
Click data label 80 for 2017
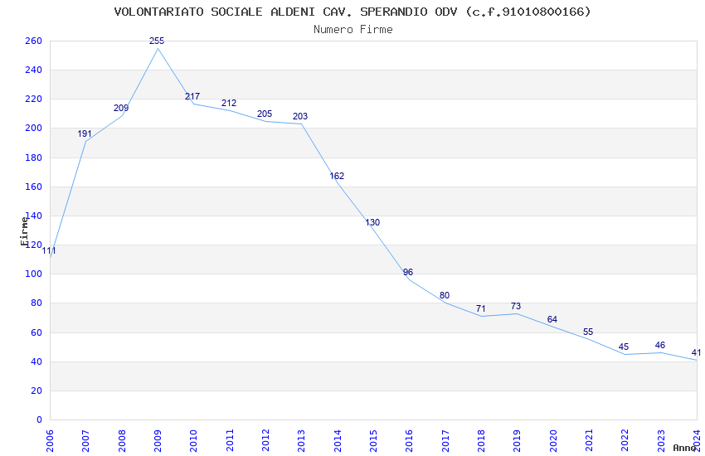click(x=445, y=296)
